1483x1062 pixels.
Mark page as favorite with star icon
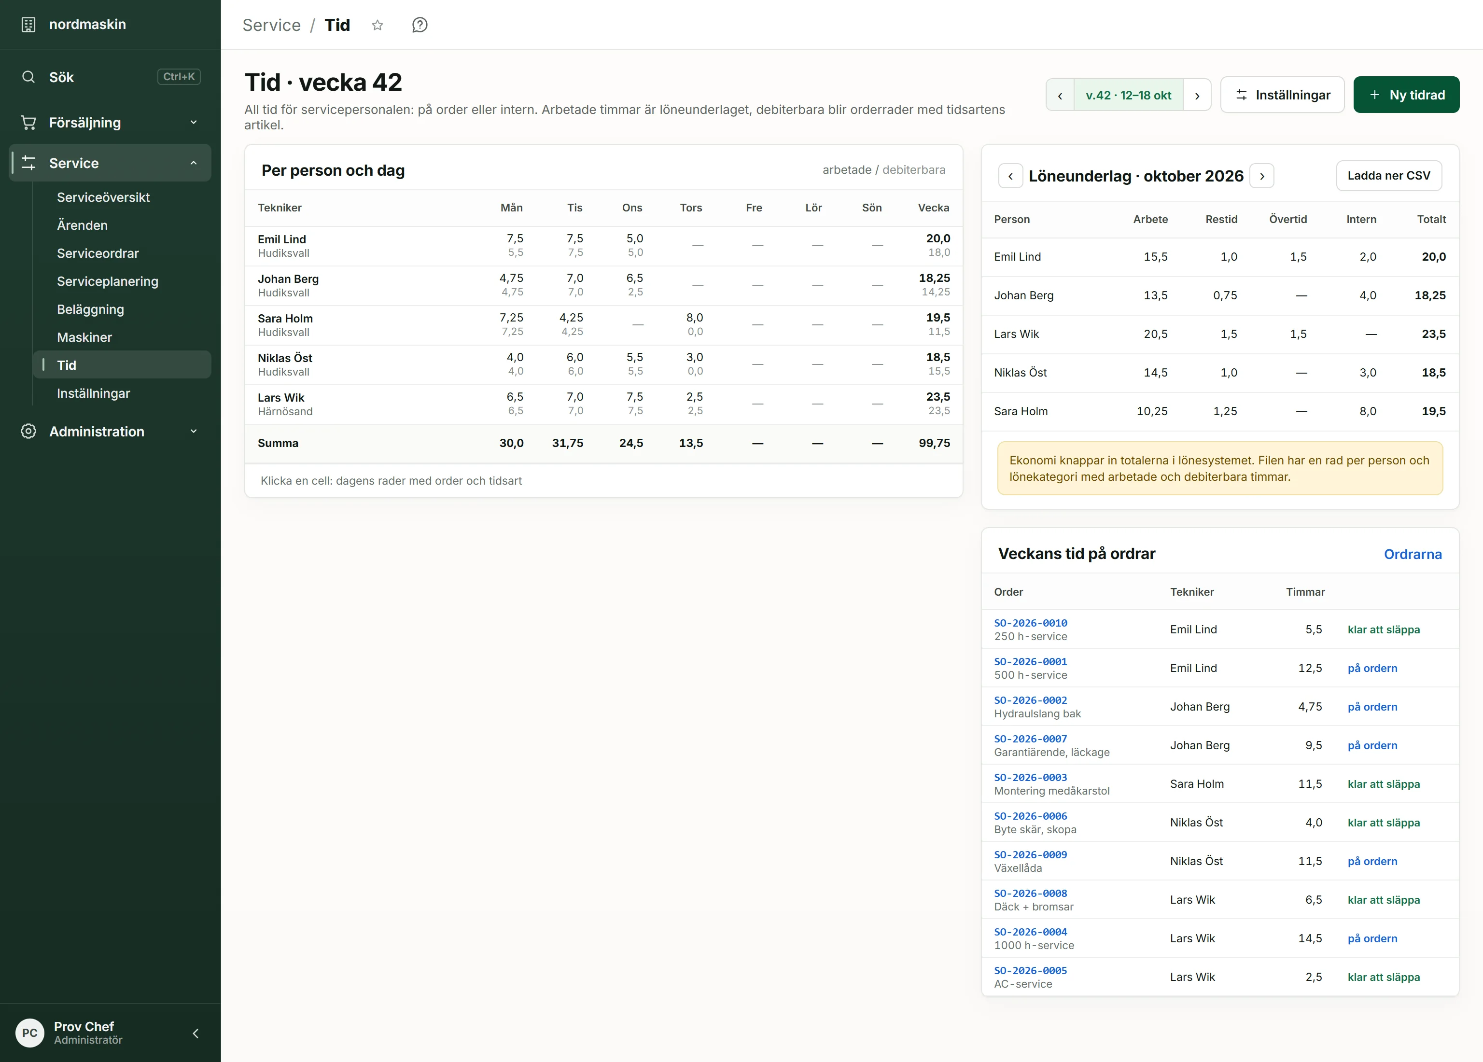[378, 25]
